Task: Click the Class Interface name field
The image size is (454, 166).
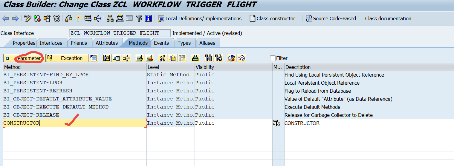Action: click(x=120, y=33)
